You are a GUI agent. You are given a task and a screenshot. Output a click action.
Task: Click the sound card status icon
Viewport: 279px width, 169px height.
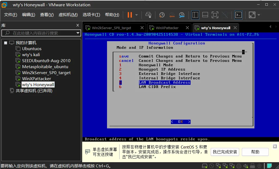246,166
